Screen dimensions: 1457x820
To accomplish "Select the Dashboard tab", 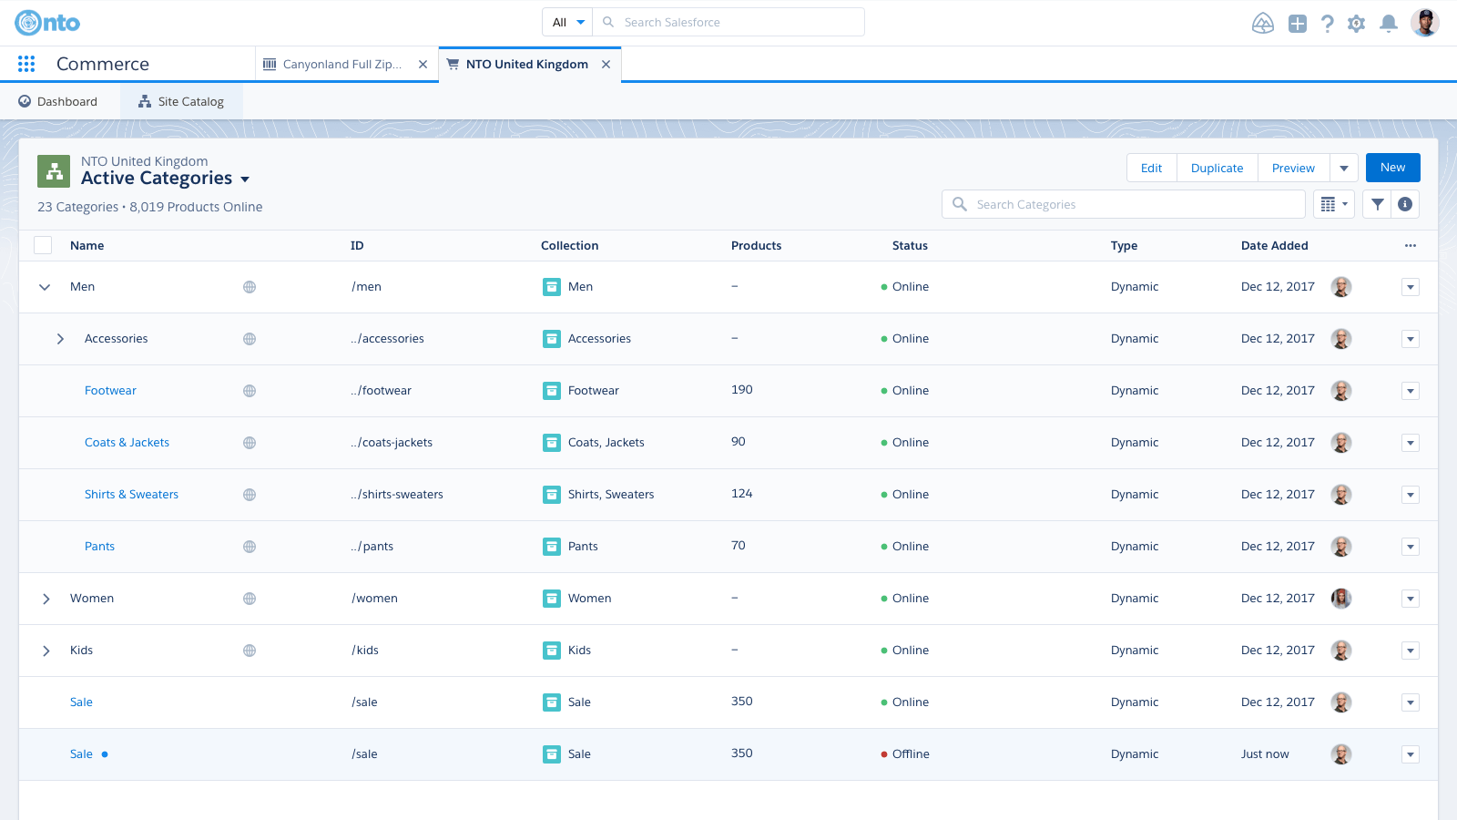I will 58,101.
